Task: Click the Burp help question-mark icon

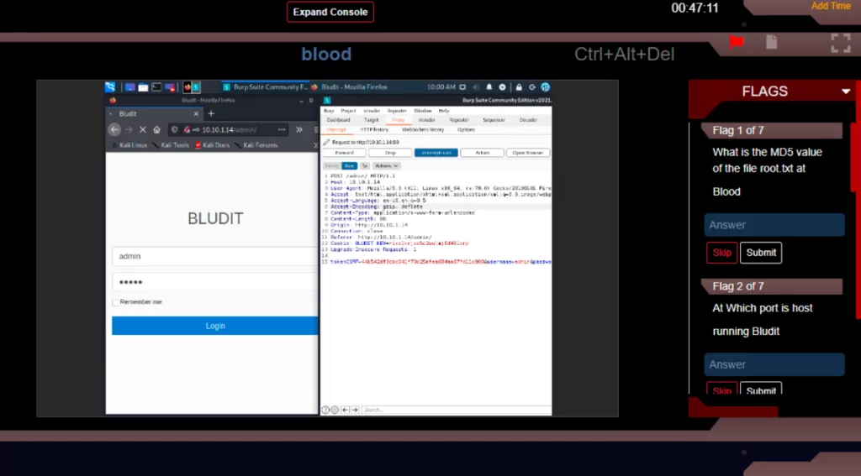Action: tap(325, 410)
